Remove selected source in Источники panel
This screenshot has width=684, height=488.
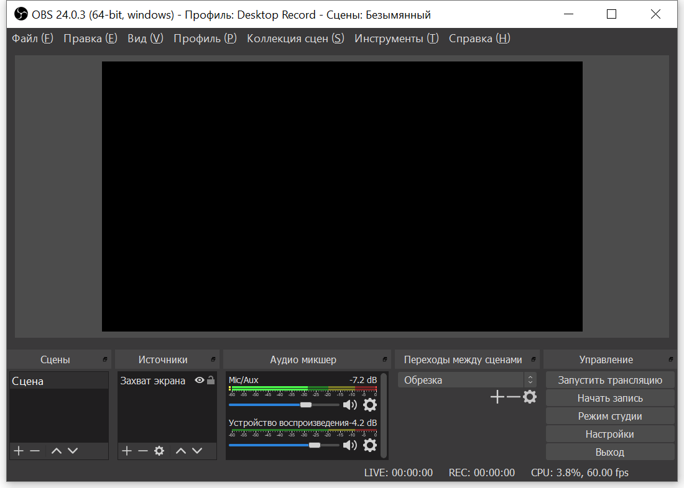[143, 451]
